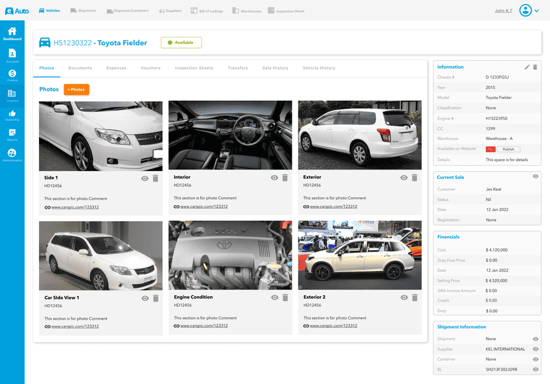Toggle view eye on Engine Condition photo

pos(275,298)
